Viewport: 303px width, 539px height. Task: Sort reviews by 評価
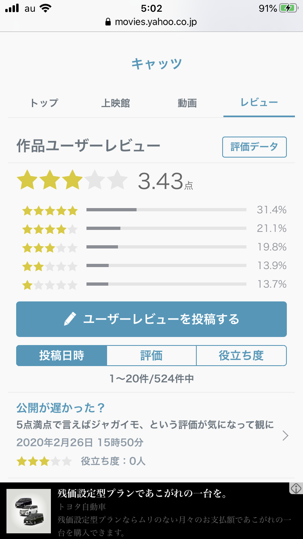click(151, 356)
